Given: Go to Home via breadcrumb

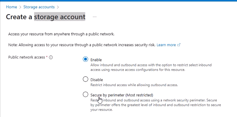Looking at the screenshot, I should point(12,7).
